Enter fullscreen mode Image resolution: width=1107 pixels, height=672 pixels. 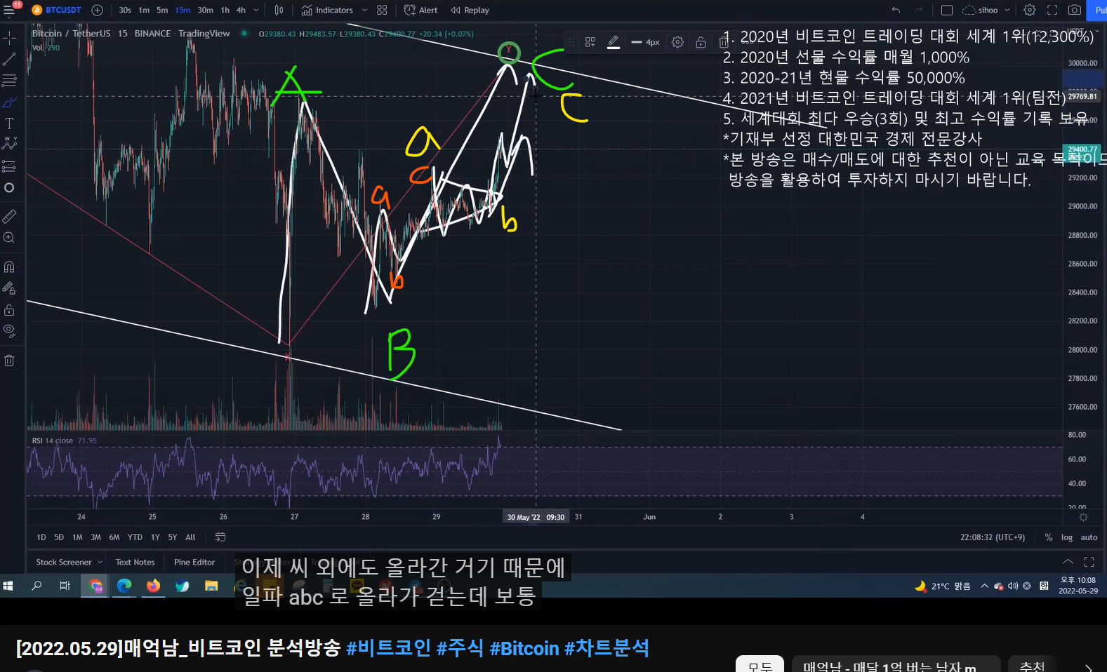(x=1052, y=10)
